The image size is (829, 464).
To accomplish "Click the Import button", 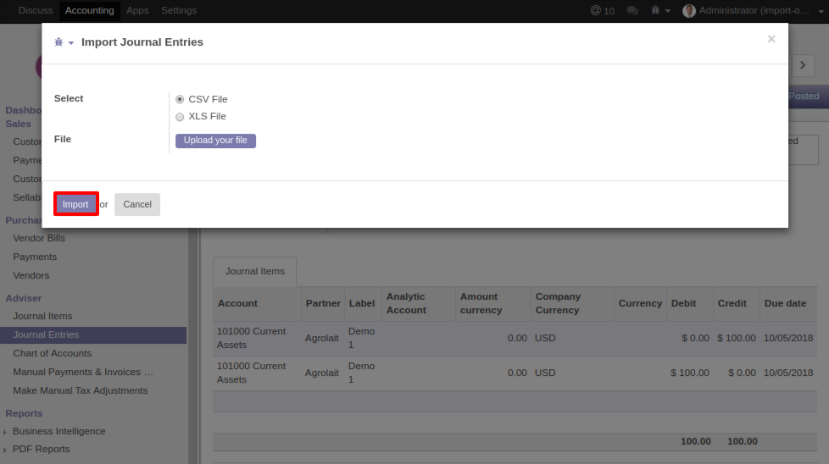I will coord(75,204).
